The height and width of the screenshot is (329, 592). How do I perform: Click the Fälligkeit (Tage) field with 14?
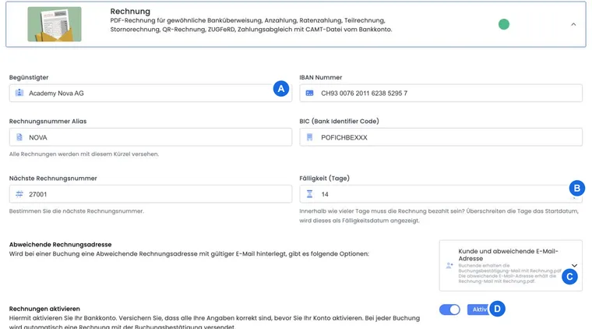(441, 194)
